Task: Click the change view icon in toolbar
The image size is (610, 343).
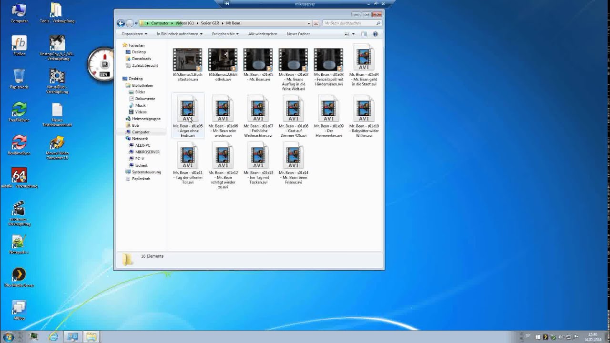Action: [x=346, y=34]
